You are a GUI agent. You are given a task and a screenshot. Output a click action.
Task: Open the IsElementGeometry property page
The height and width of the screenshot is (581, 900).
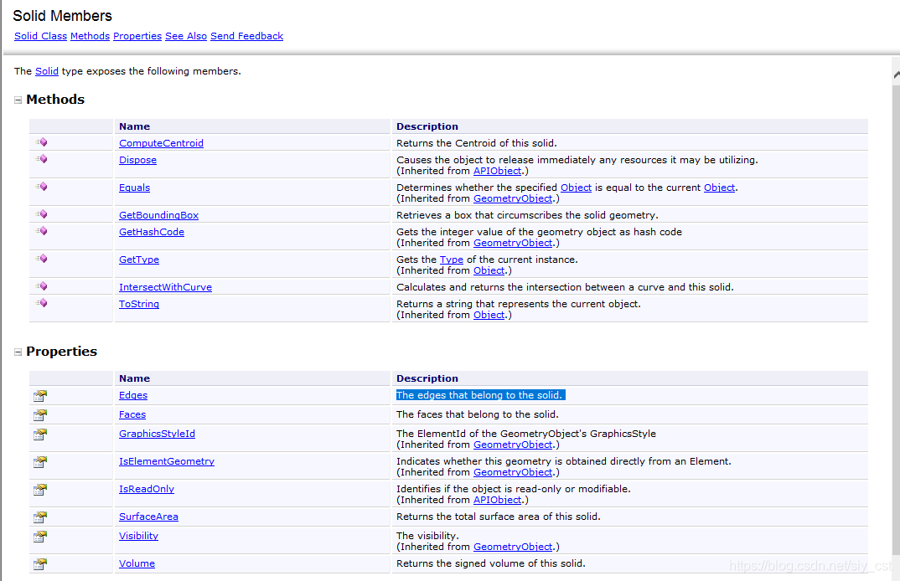pyautogui.click(x=167, y=461)
